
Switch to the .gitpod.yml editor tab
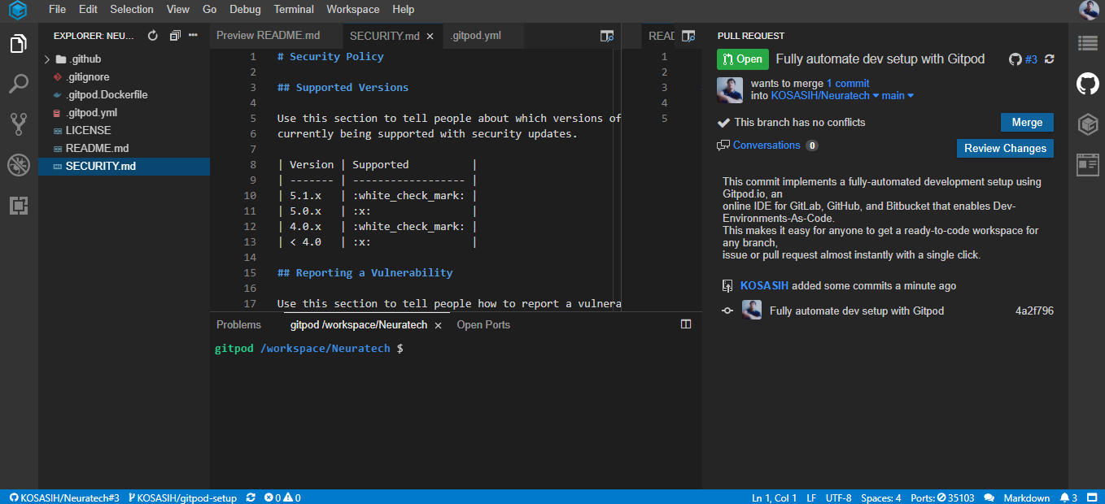pos(478,36)
